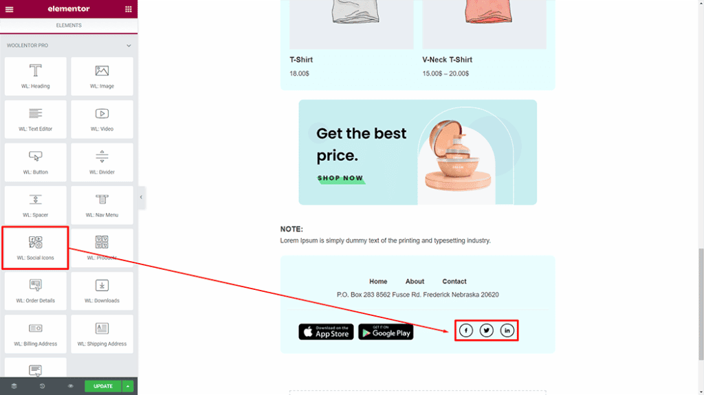
Task: Choose the WL: Divider widget
Action: point(102,163)
